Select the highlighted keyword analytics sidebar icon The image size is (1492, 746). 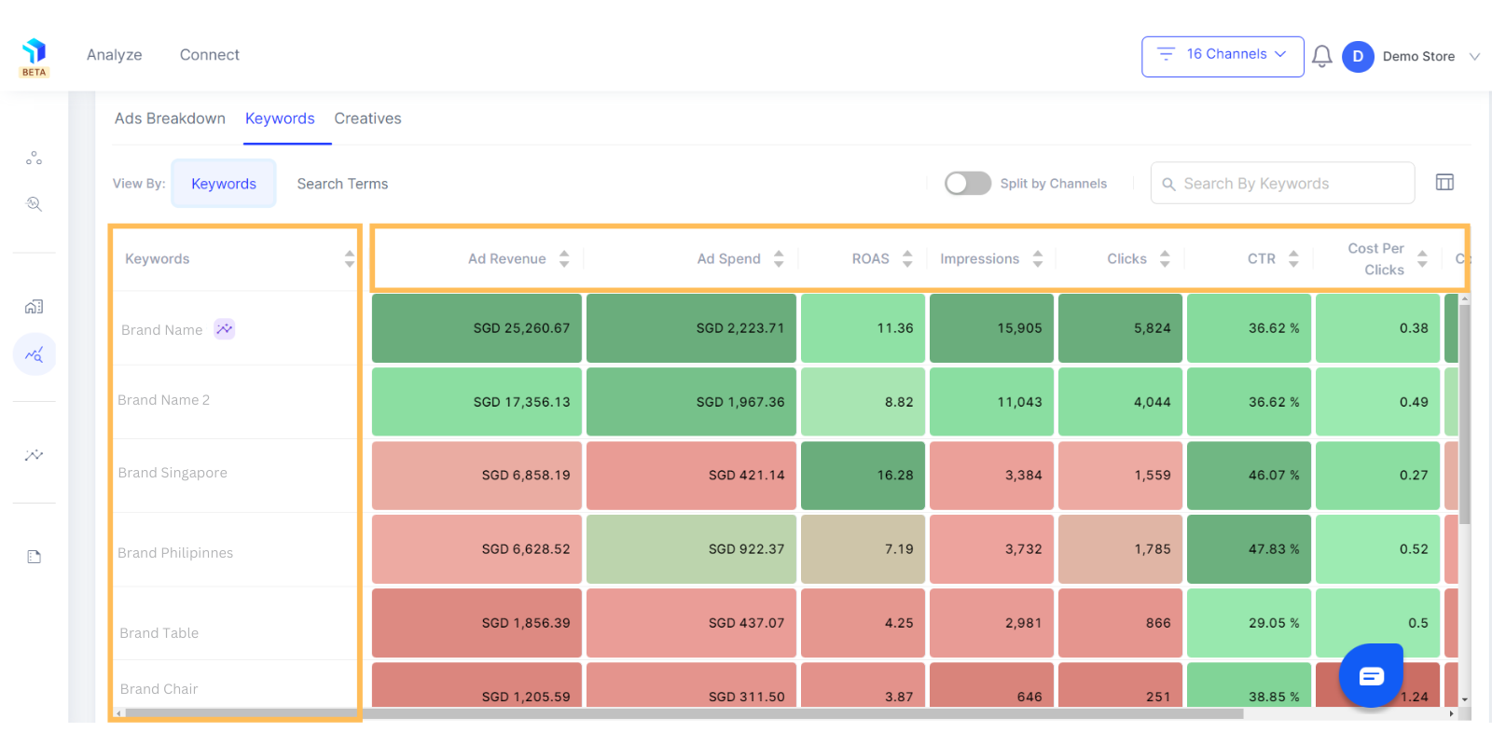click(35, 354)
